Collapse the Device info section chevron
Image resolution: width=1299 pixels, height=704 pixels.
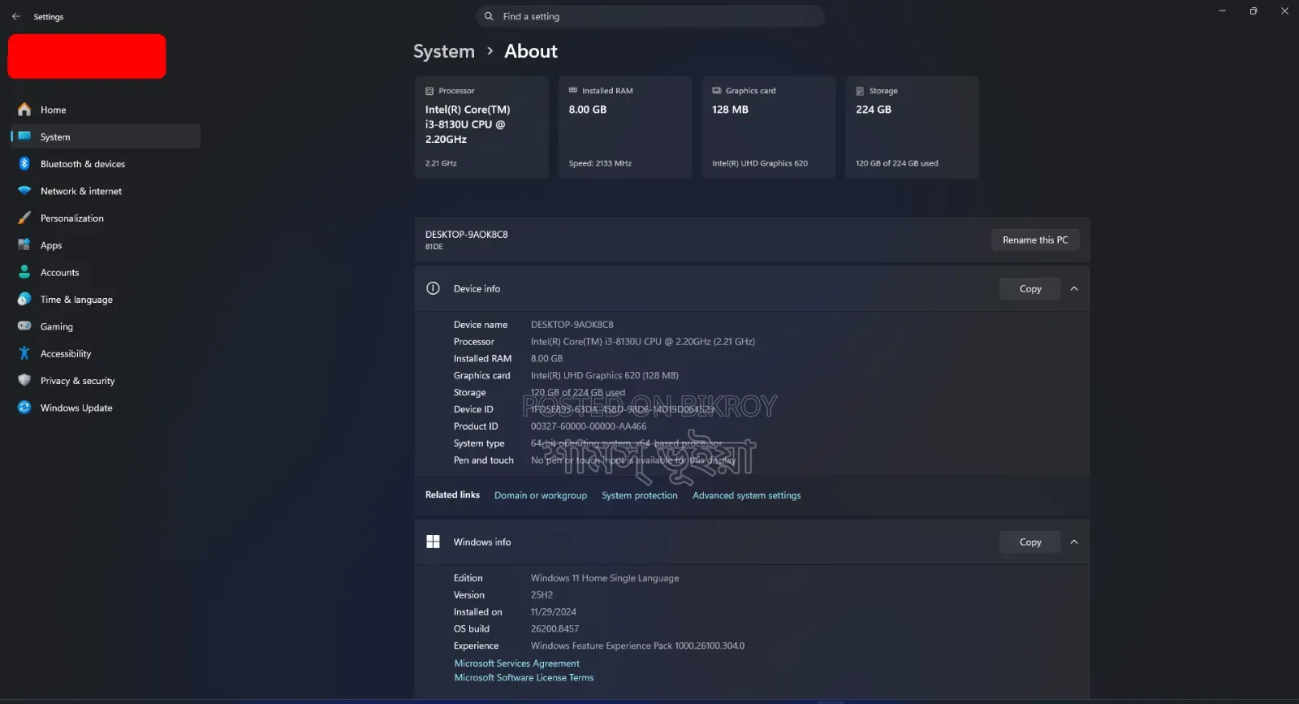coord(1074,288)
